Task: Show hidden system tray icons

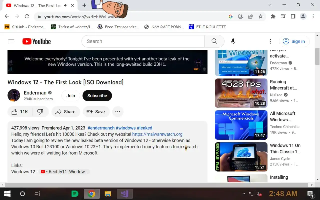Action: pyautogui.click(x=244, y=194)
